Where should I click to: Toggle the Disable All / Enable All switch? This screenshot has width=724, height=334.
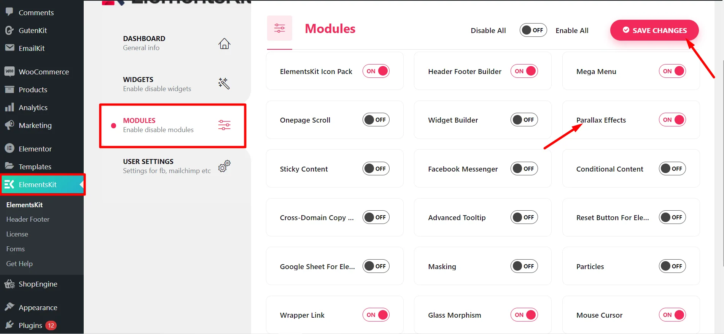pos(533,30)
